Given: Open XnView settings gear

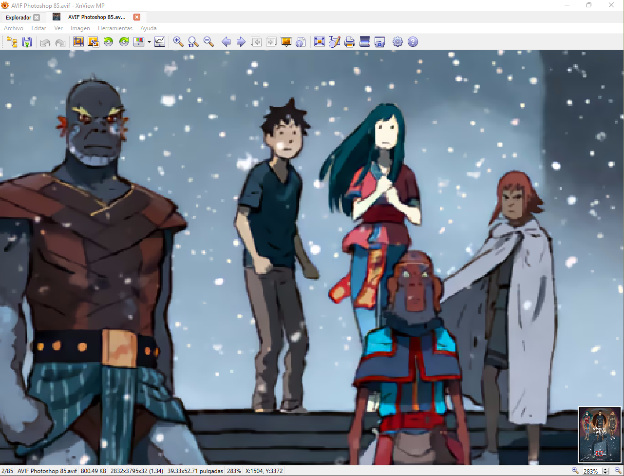Looking at the screenshot, I should [x=398, y=42].
